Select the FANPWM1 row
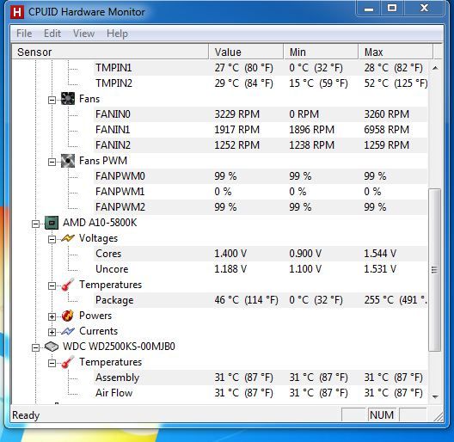 (x=261, y=192)
